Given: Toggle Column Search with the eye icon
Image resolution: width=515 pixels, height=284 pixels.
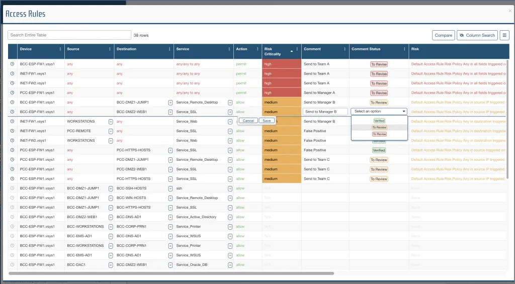Looking at the screenshot, I should tap(462, 35).
